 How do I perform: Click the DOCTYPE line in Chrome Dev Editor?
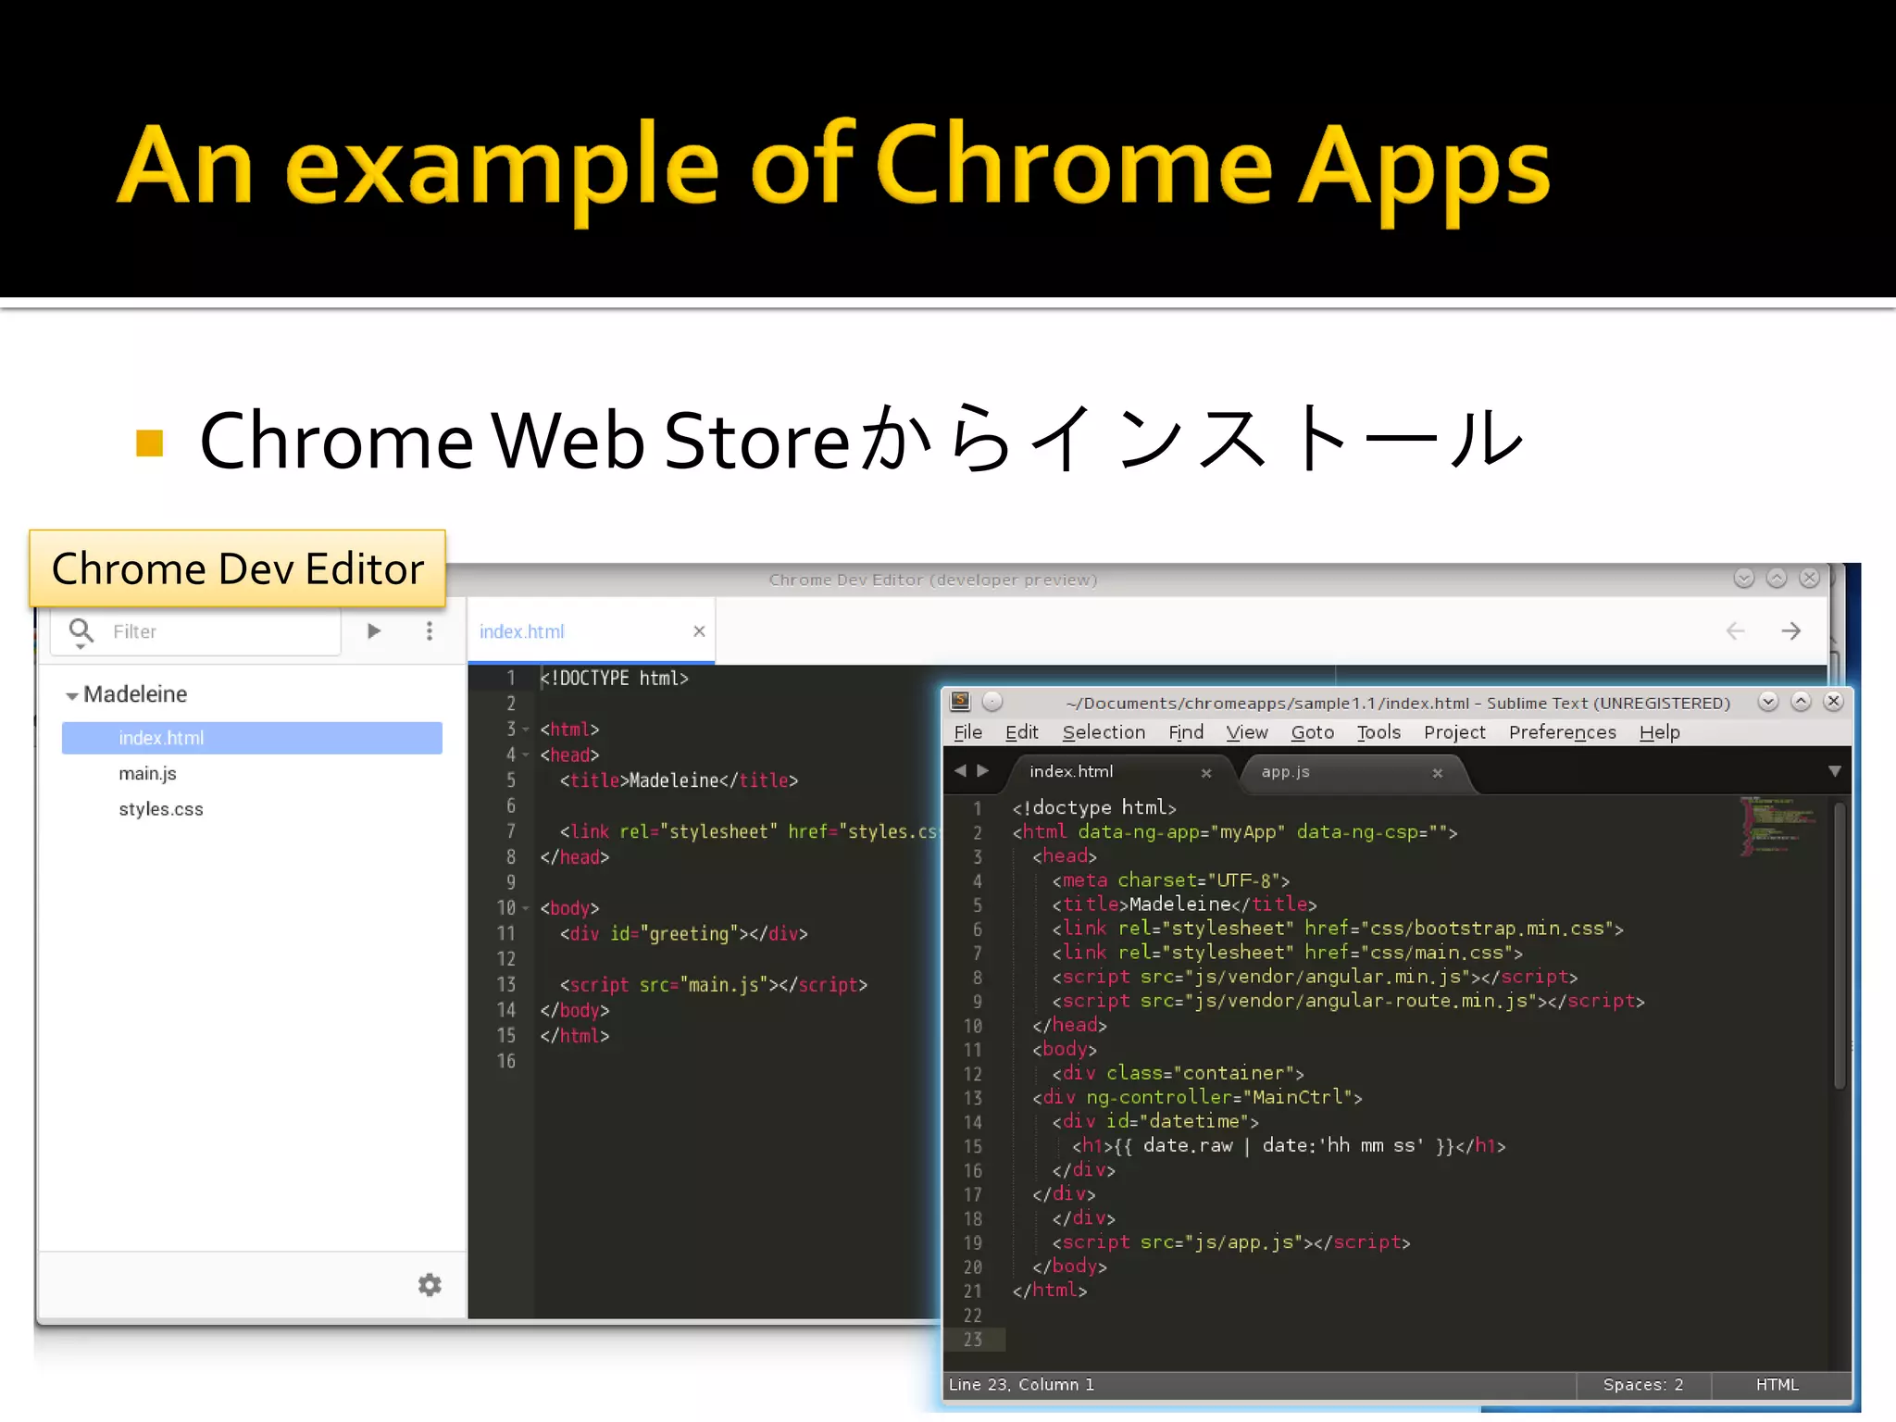coord(615,678)
